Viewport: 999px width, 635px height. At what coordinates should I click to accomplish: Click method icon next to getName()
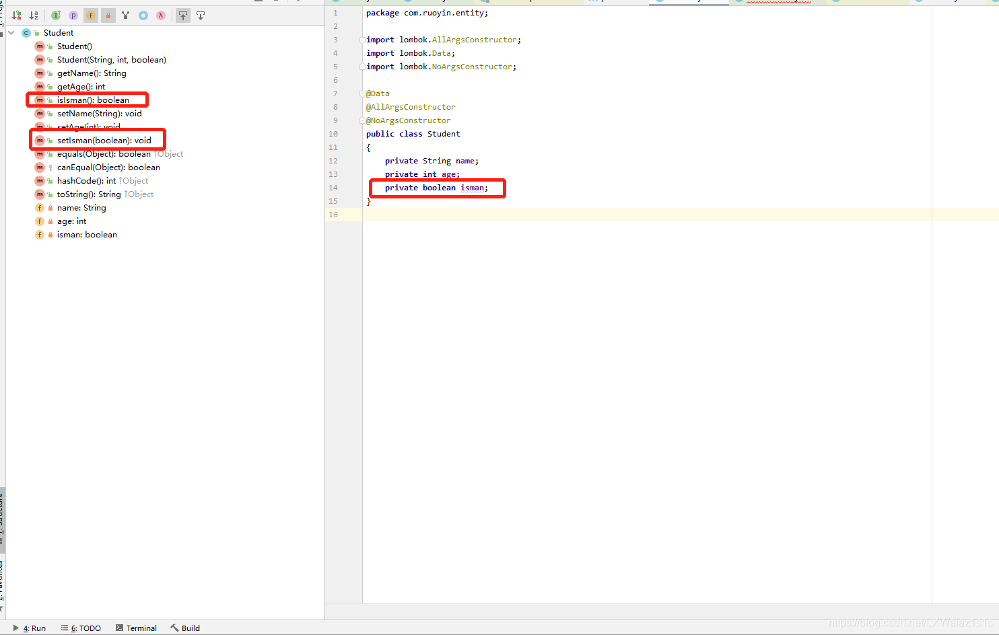pyautogui.click(x=40, y=73)
